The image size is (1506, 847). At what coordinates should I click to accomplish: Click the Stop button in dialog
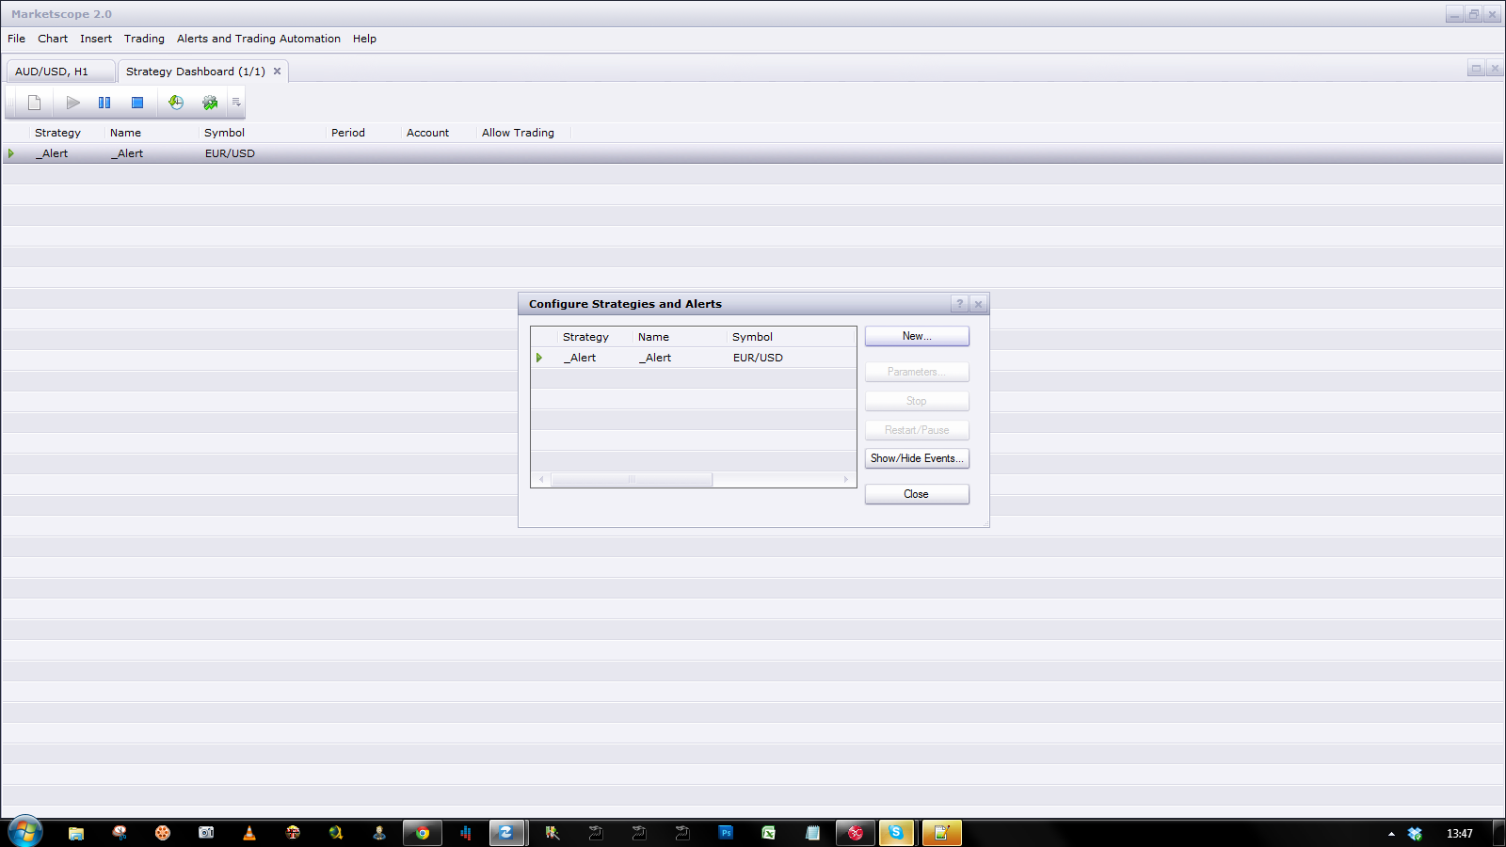click(x=917, y=401)
